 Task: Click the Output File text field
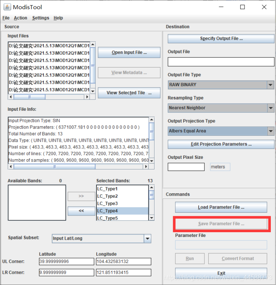coord(221,62)
